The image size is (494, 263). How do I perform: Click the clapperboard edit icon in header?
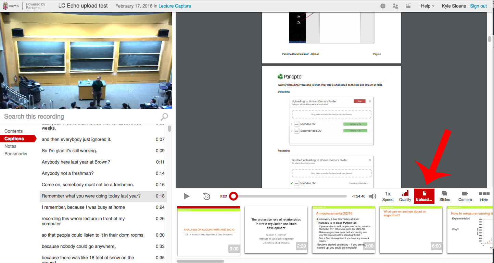[408, 6]
